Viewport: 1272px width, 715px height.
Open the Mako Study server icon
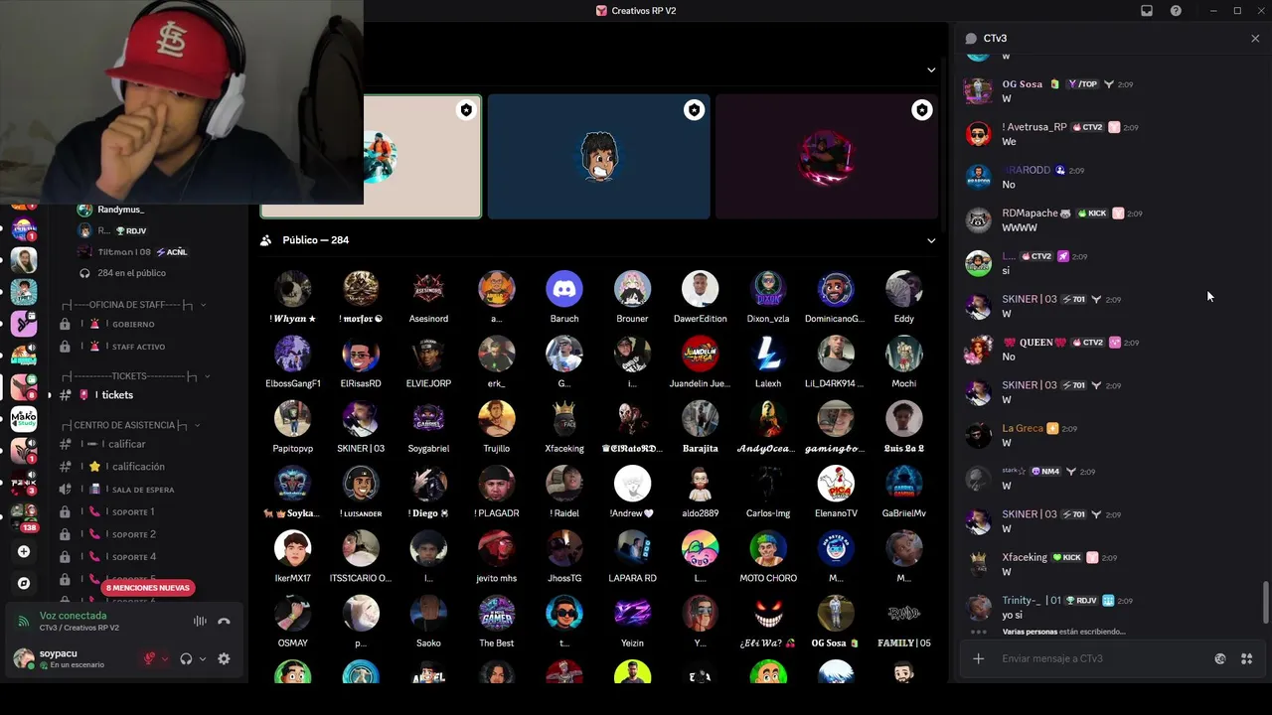point(24,419)
